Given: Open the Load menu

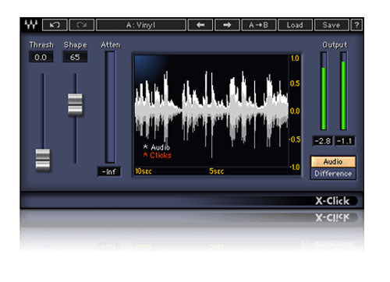Looking at the screenshot, I should click(295, 25).
